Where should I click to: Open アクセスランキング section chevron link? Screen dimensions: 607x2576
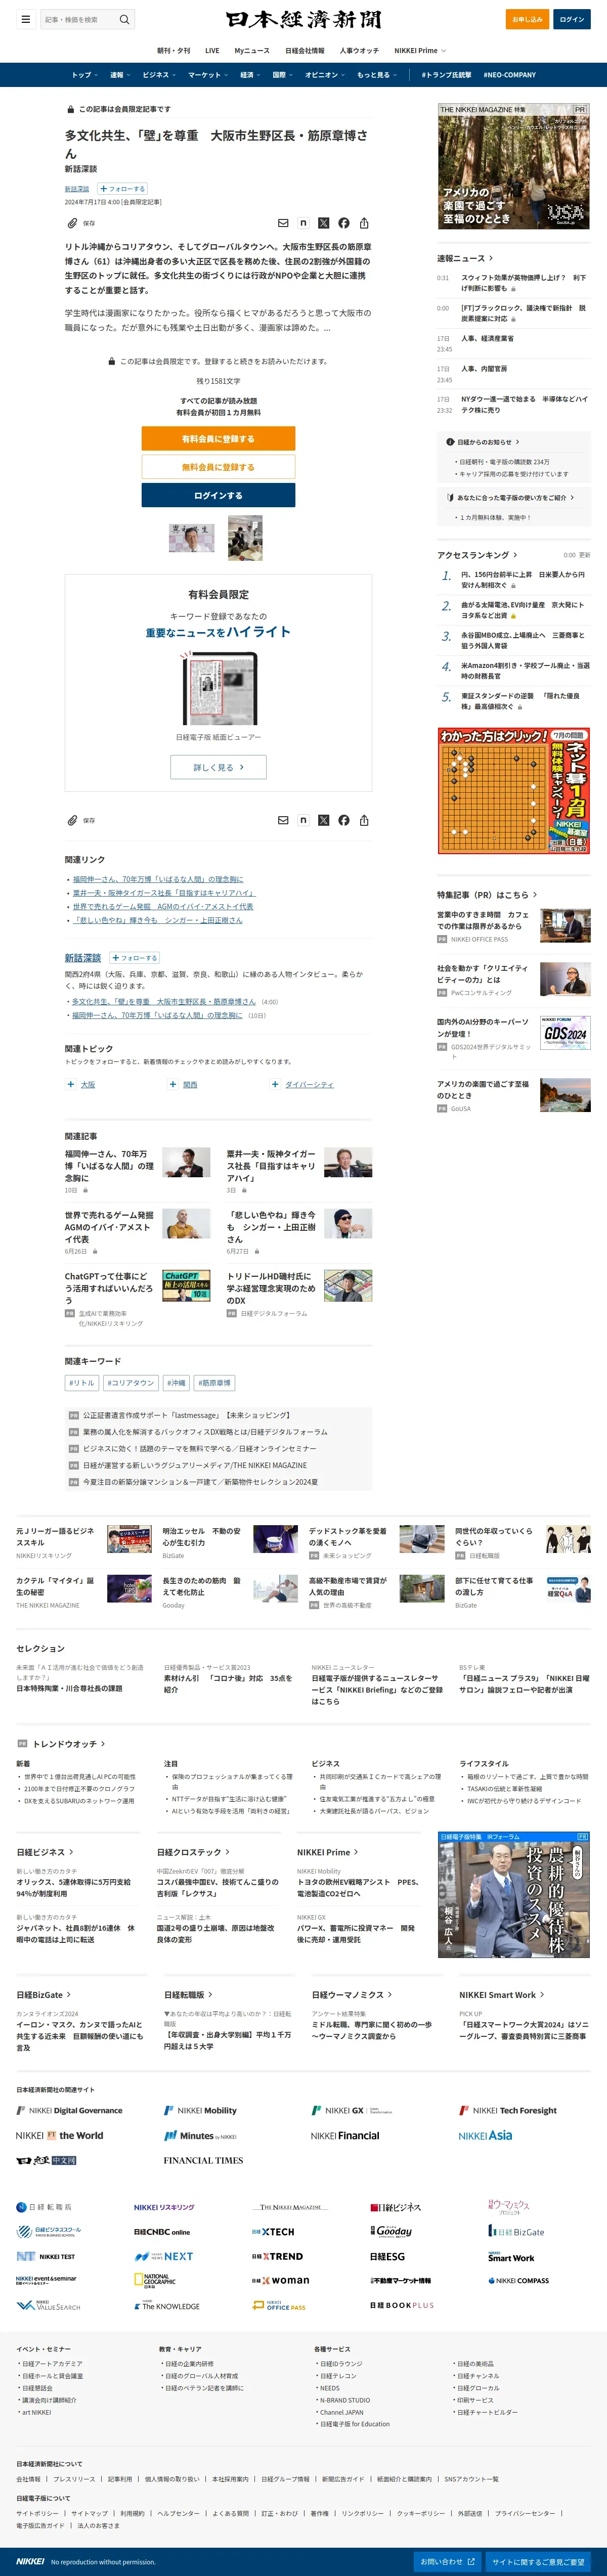click(477, 555)
